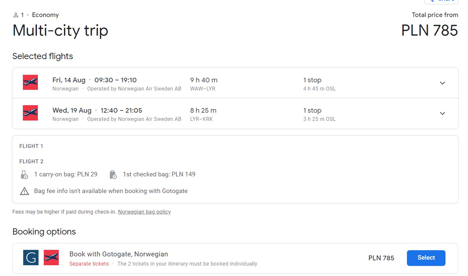Click the carry-on bag icon
Viewport: 468px width, 276px height.
[x=24, y=175]
